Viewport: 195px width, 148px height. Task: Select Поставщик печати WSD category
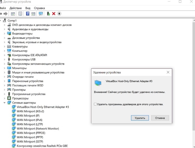point(28,85)
